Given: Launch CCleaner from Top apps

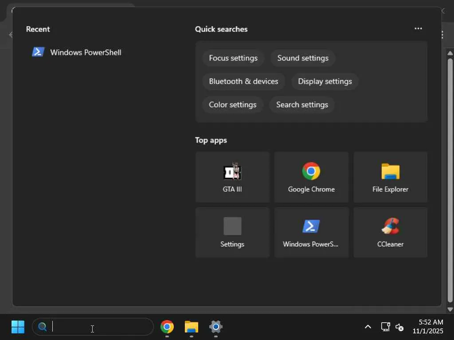Looking at the screenshot, I should pyautogui.click(x=390, y=232).
